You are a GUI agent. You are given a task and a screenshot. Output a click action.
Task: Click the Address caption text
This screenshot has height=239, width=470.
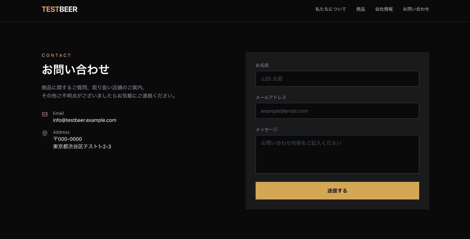click(61, 132)
